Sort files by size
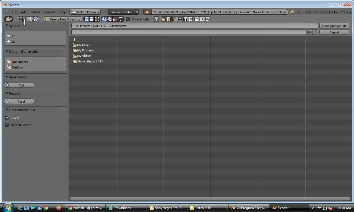354x212 pixels. 121,19
